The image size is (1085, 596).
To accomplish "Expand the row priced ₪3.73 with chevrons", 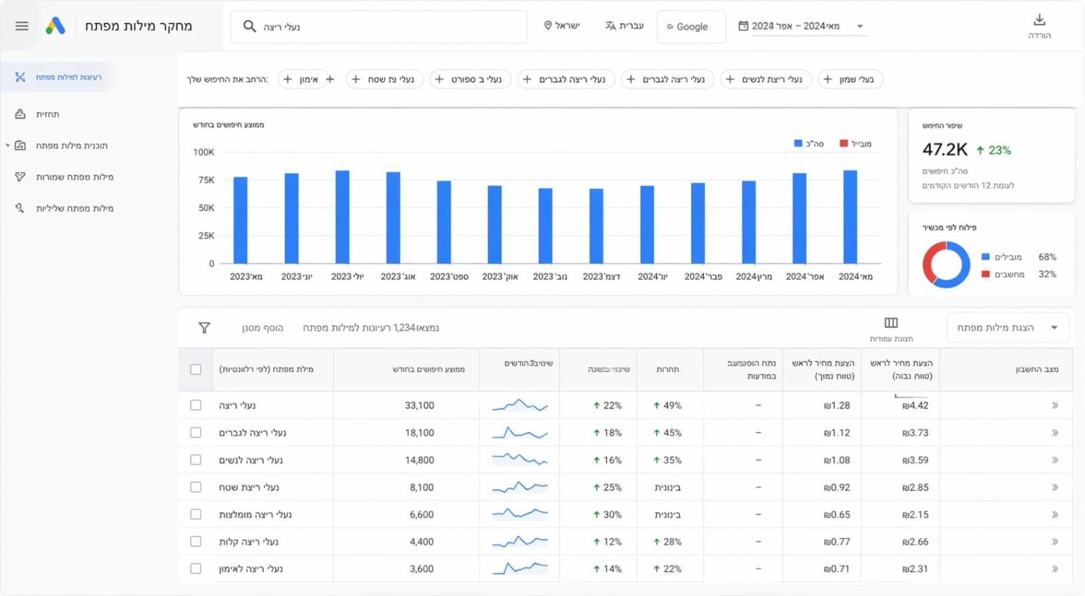I will [1054, 433].
